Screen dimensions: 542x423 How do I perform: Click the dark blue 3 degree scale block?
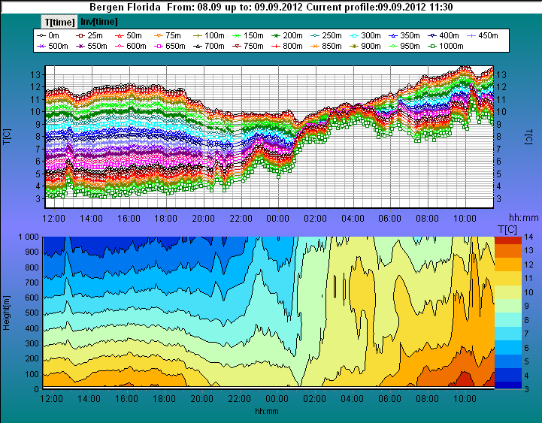(507, 385)
